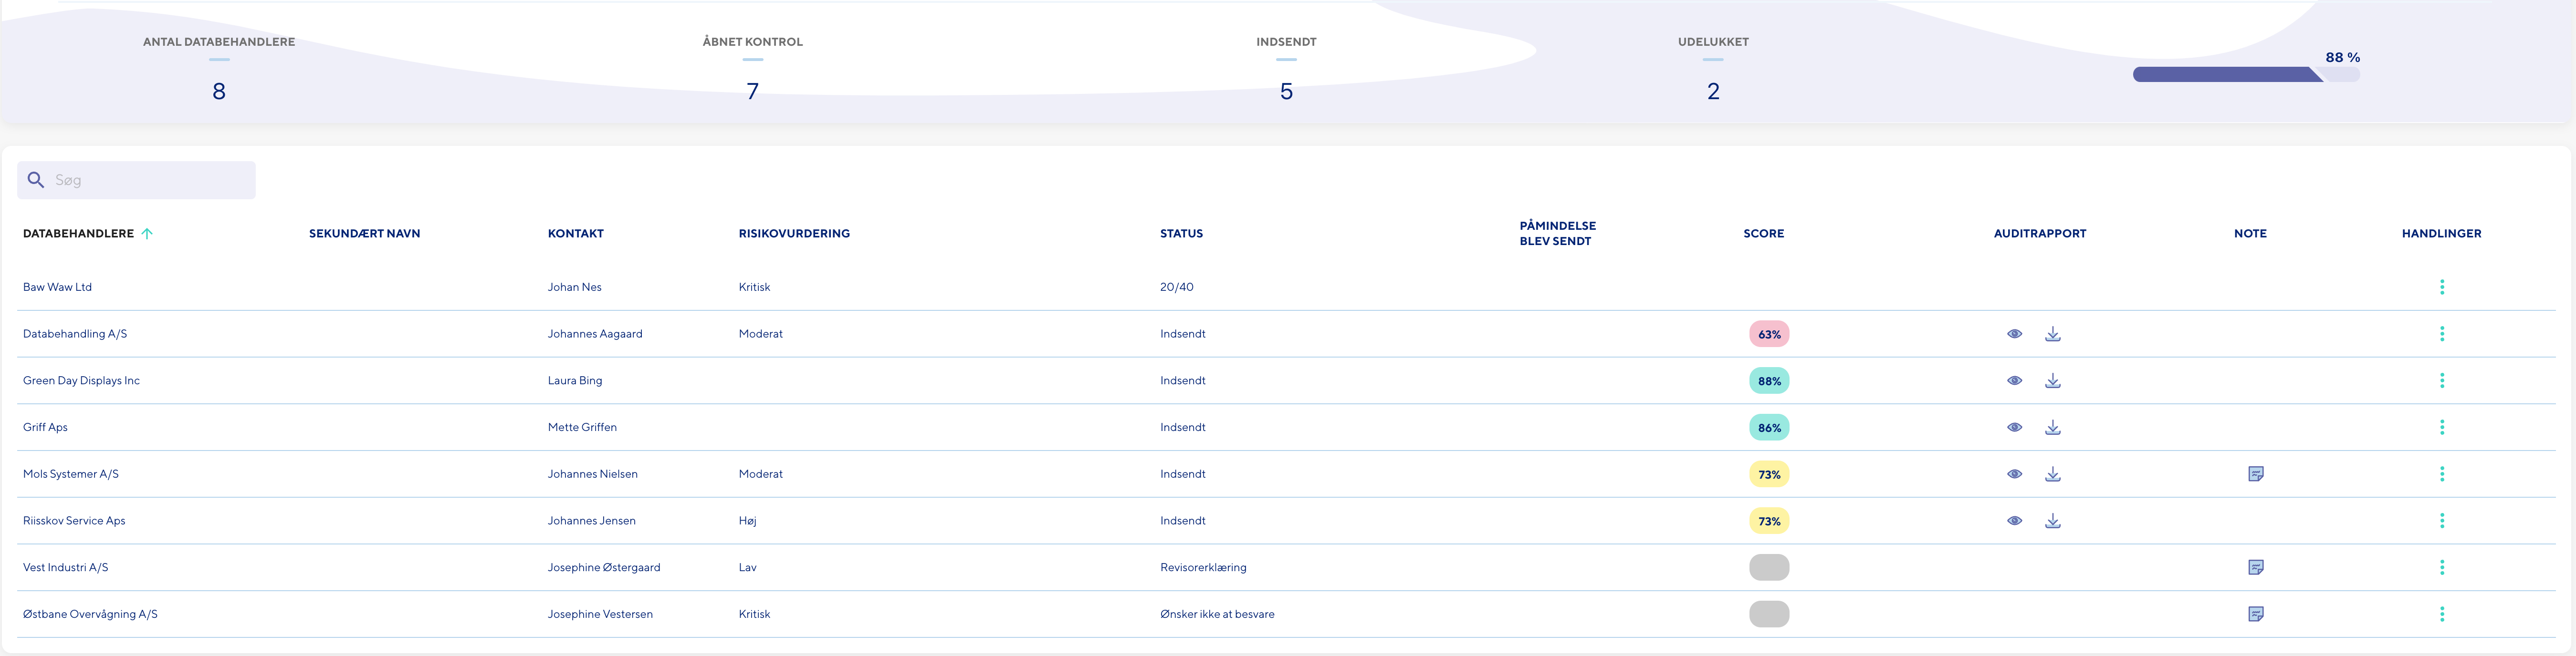Sort by Risikovurdering column header

(794, 234)
